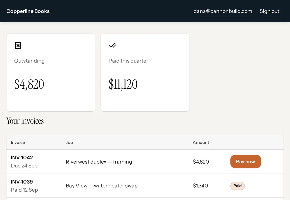This screenshot has width=290, height=200.
Task: Select the $4,820 outstanding total
Action: (29, 84)
